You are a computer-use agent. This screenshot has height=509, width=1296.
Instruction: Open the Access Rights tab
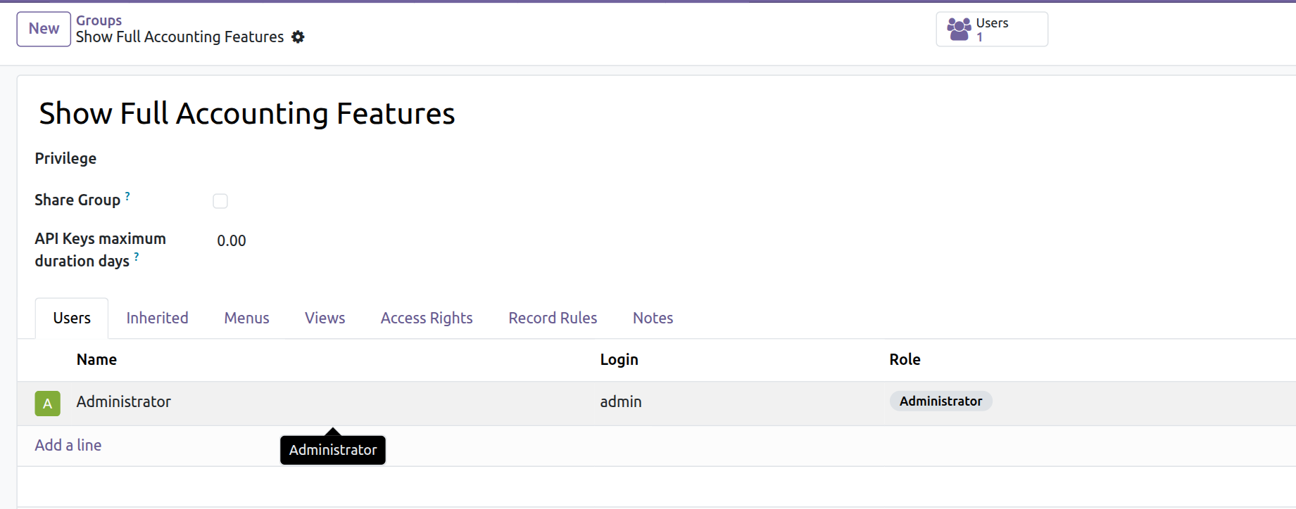427,318
